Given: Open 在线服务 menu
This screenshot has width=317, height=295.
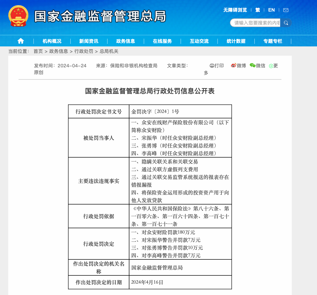Looking at the screenshot, I should [162, 41].
